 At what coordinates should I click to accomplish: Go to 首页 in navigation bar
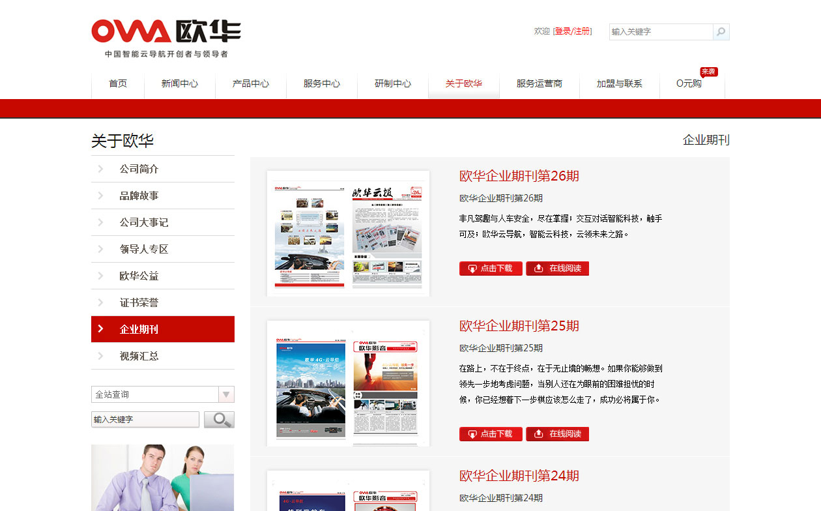pos(118,83)
